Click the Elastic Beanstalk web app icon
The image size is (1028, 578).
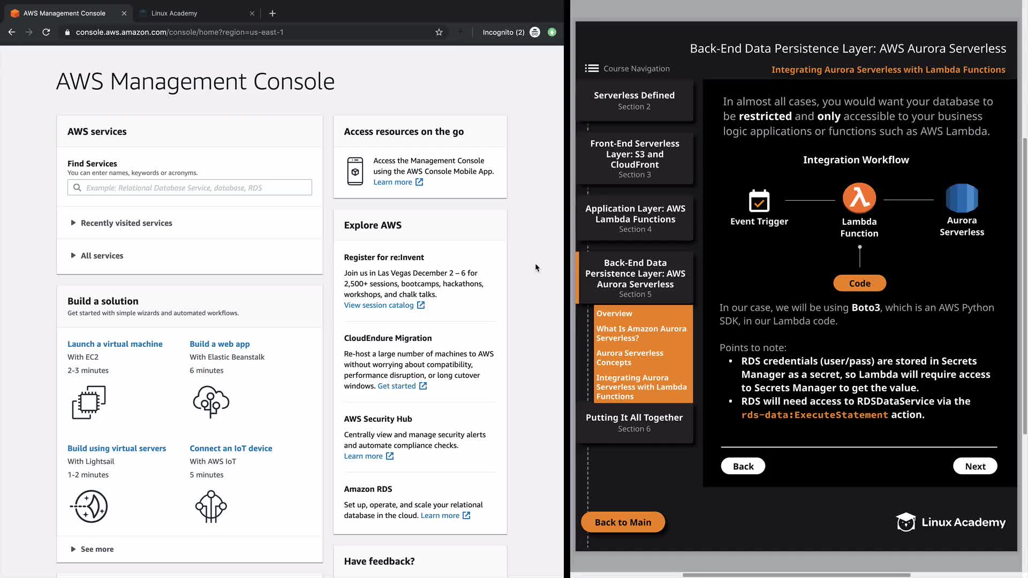pos(211,402)
